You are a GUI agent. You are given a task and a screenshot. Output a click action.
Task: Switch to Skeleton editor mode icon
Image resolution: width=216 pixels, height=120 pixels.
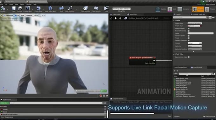(158, 9)
